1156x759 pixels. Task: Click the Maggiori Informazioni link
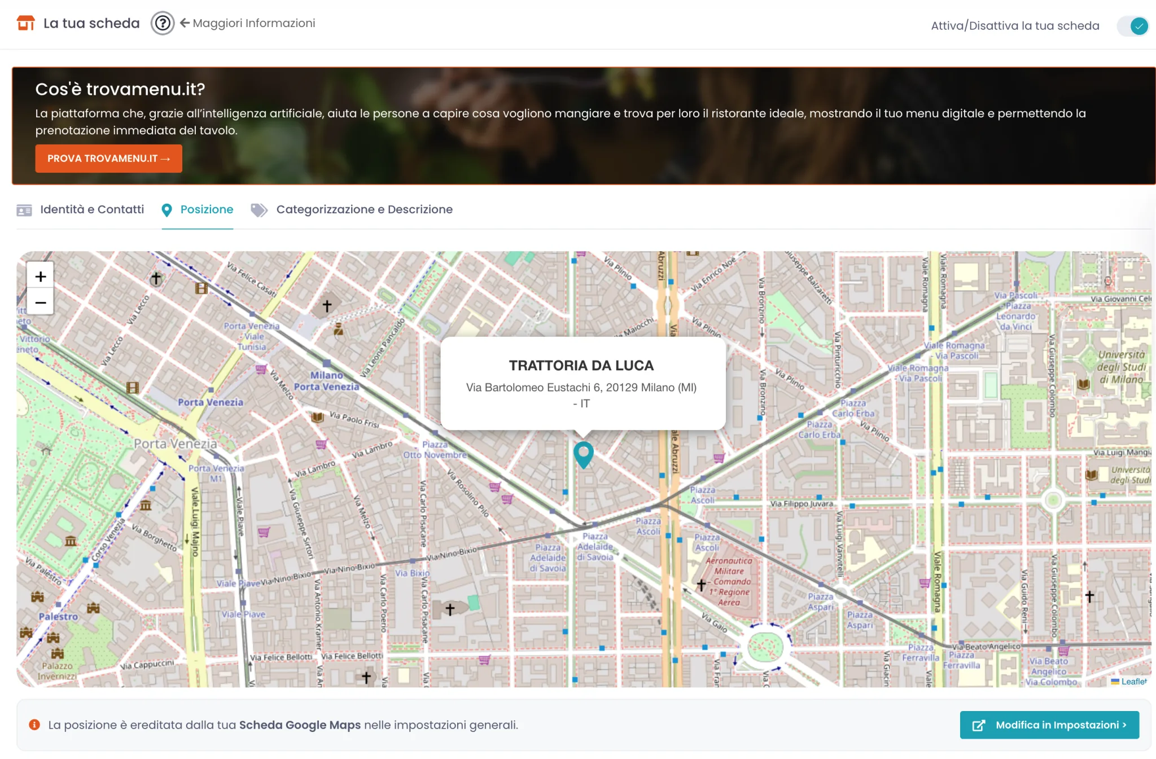[247, 23]
